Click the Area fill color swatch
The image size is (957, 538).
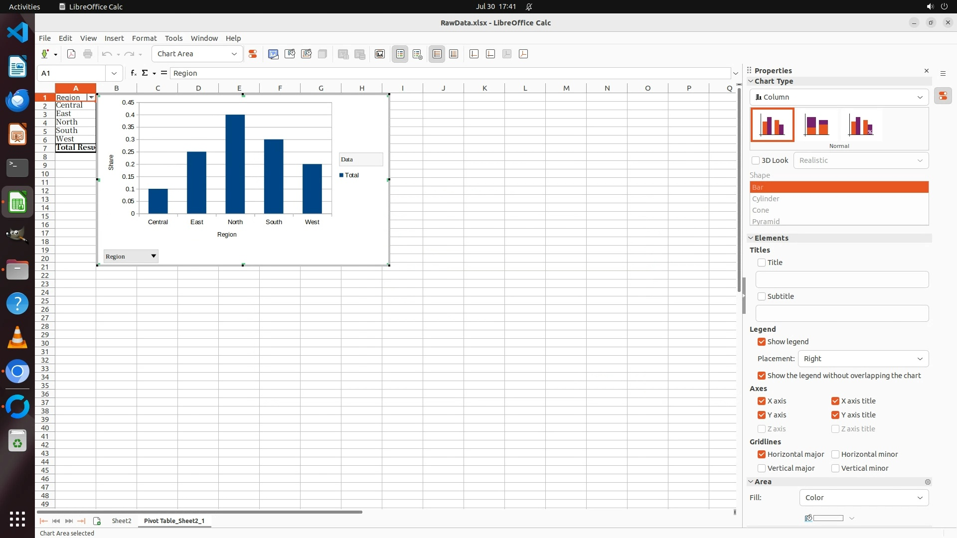tap(828, 518)
